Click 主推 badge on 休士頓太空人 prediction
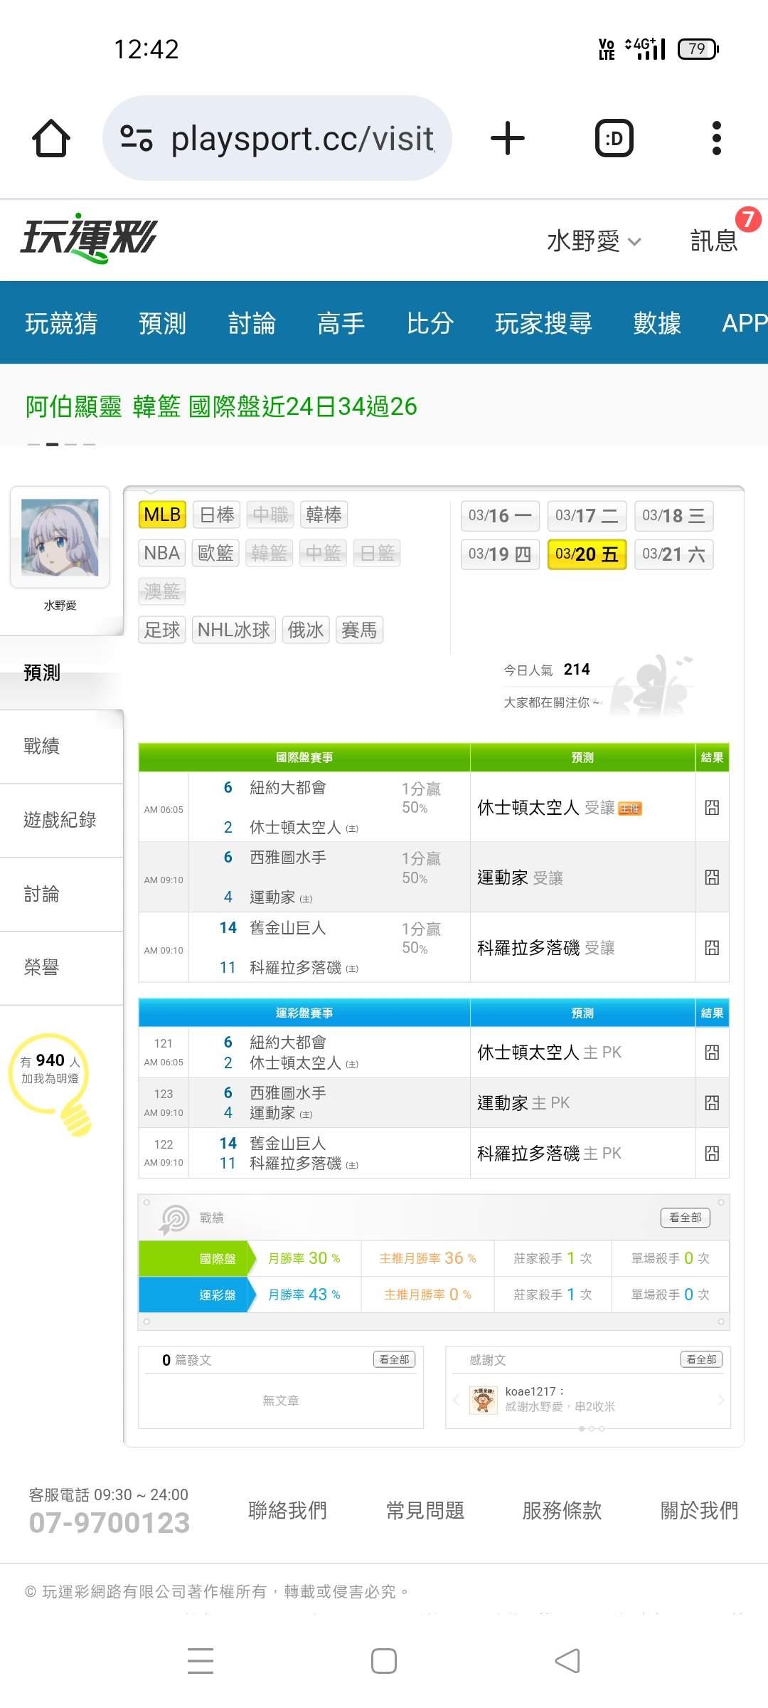This screenshot has width=768, height=1708. pyautogui.click(x=630, y=808)
